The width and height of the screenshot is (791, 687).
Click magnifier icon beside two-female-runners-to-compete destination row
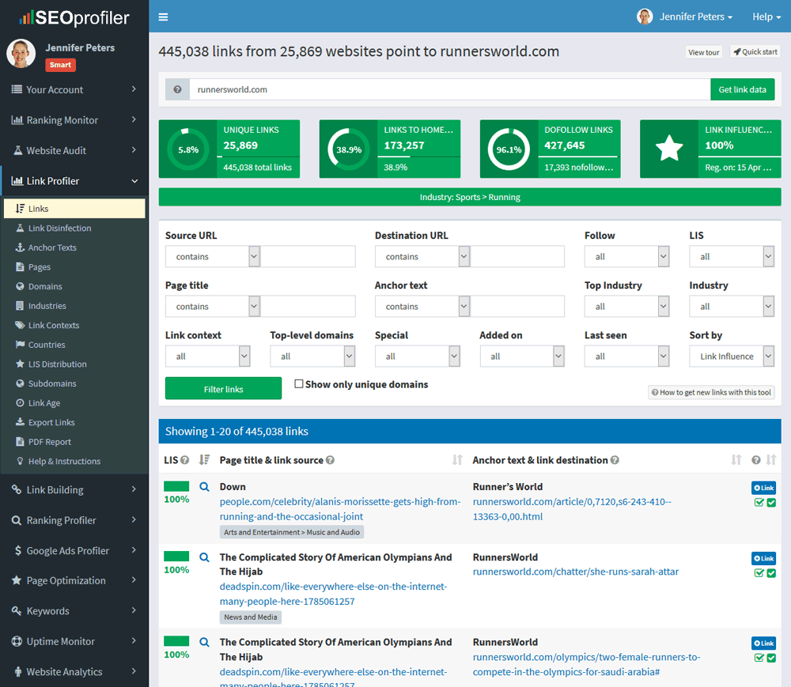204,642
